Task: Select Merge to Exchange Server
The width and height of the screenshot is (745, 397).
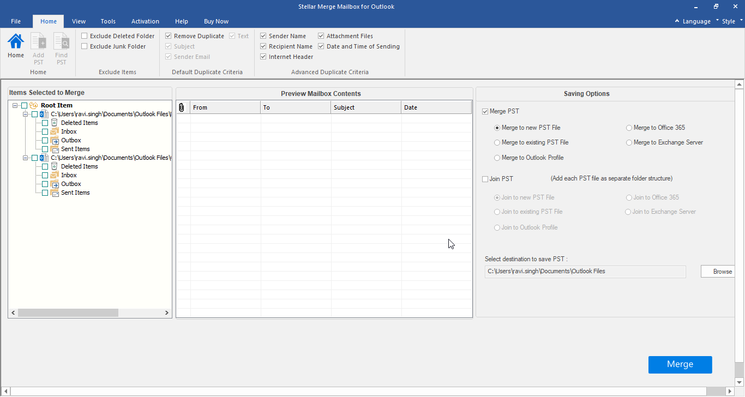Action: point(629,142)
